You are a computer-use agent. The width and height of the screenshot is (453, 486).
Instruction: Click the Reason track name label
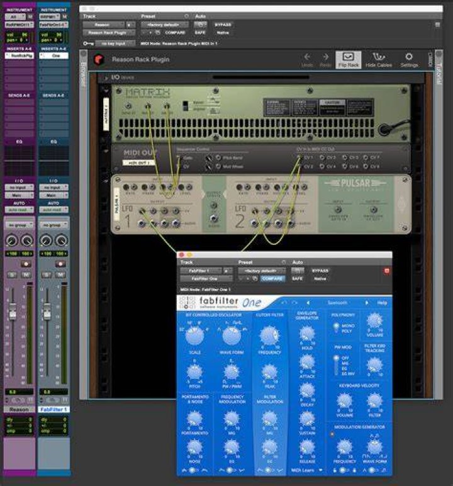20,410
